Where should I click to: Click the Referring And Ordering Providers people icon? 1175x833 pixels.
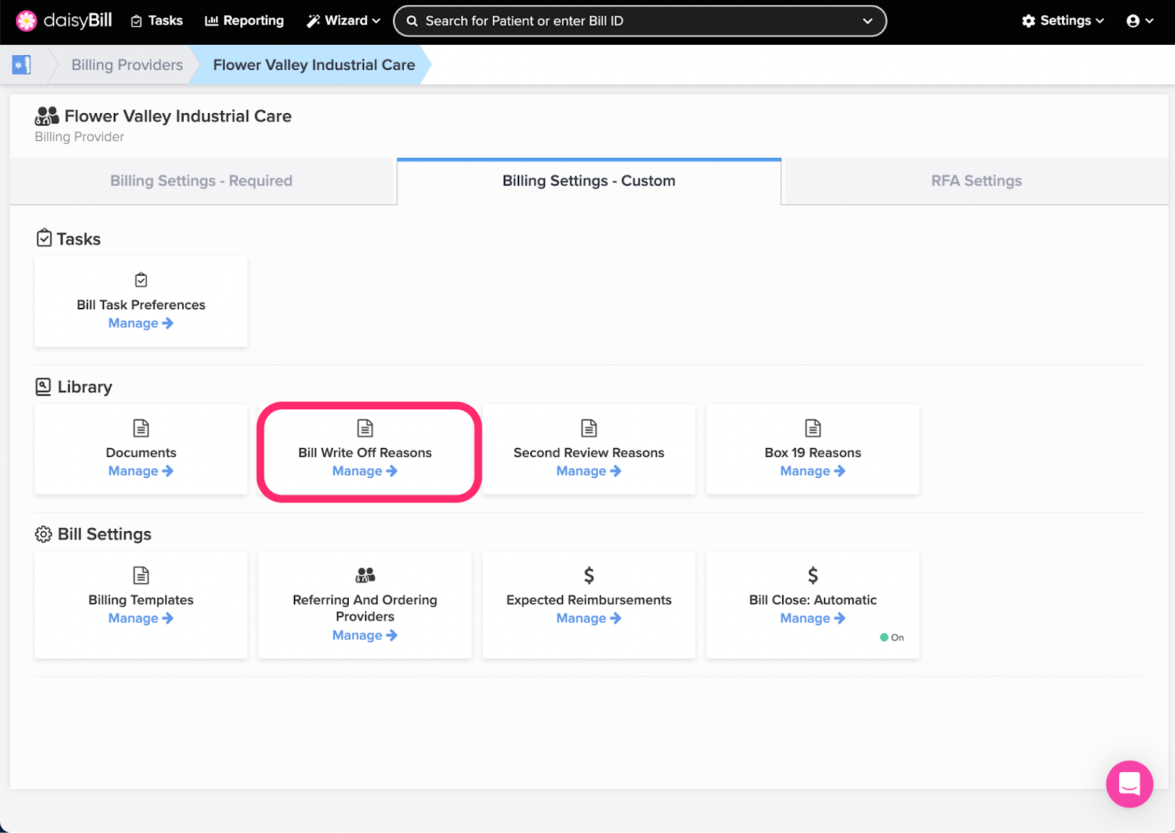coord(365,574)
